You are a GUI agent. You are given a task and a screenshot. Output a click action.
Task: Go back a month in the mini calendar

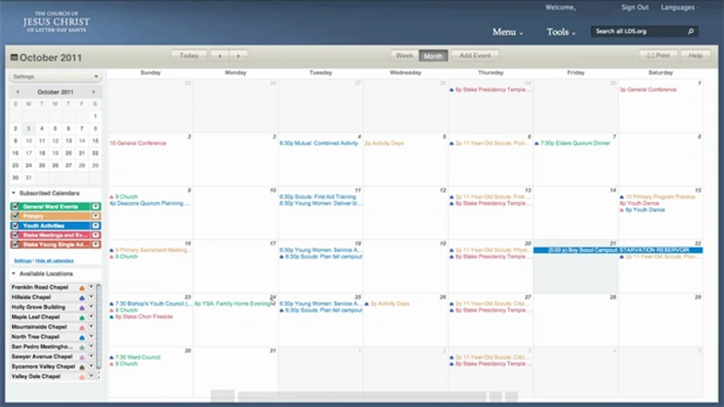[x=18, y=92]
